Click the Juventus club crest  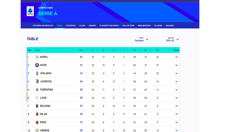tap(37, 82)
